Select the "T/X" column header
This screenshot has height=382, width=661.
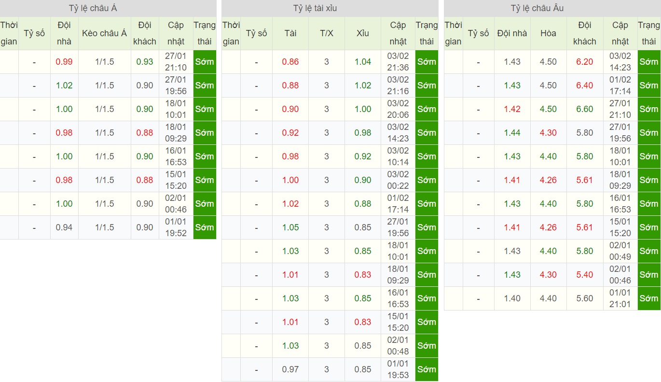click(327, 33)
